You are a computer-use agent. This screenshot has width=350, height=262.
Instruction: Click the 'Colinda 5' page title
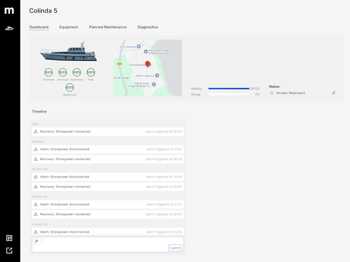point(43,10)
